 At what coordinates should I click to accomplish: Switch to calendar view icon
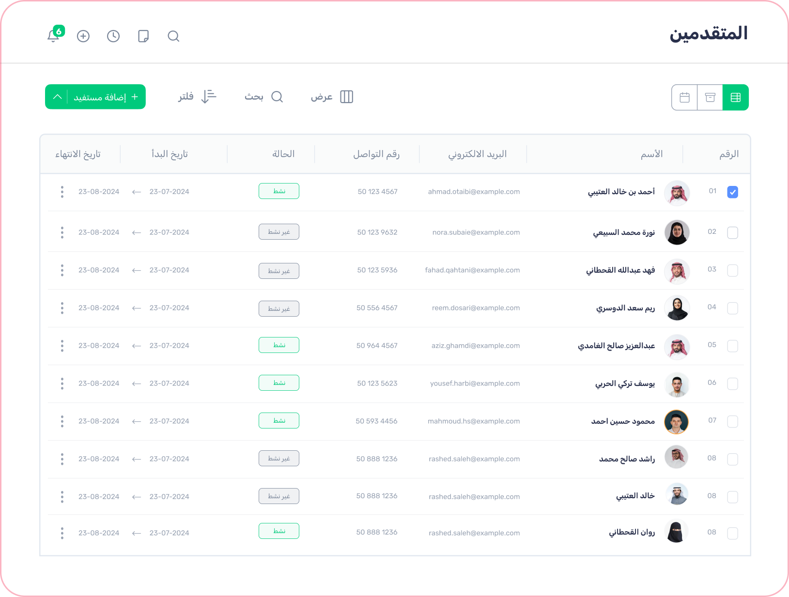tap(684, 97)
